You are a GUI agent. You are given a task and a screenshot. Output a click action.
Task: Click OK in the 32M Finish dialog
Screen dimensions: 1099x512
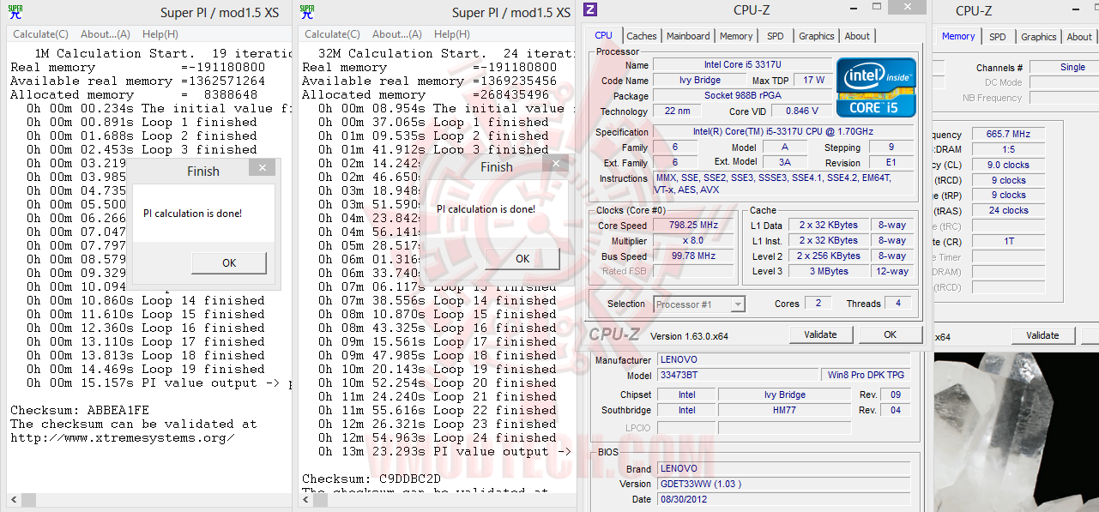pyautogui.click(x=522, y=258)
